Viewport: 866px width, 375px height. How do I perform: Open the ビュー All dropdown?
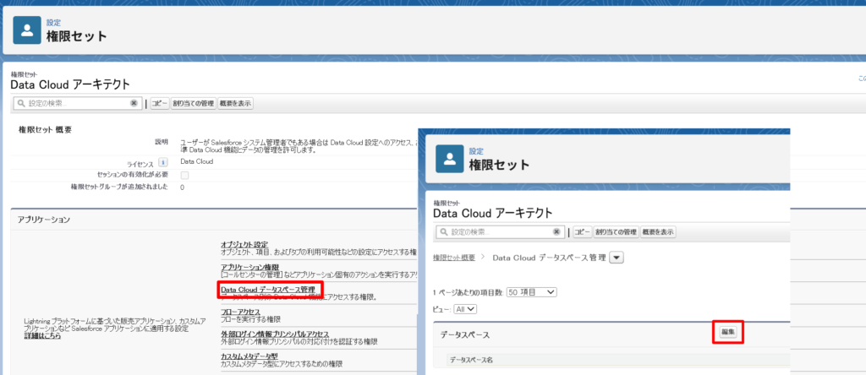click(464, 309)
